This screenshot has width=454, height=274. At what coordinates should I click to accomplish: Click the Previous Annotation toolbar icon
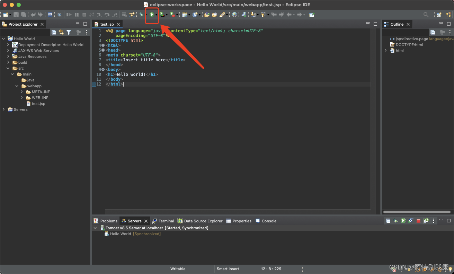(x=264, y=15)
